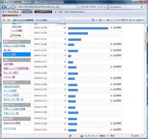148x139 pixels.
Task: Open the あなたへの一問一答 link
Action: 13,99
